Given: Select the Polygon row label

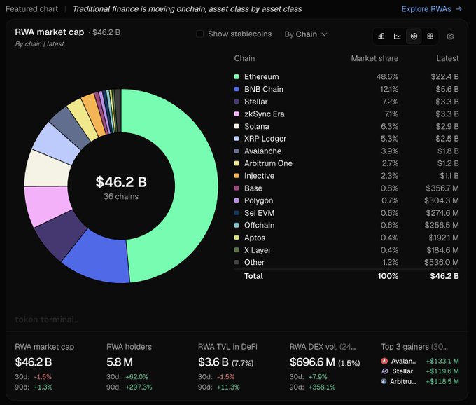Looking at the screenshot, I should [258, 200].
